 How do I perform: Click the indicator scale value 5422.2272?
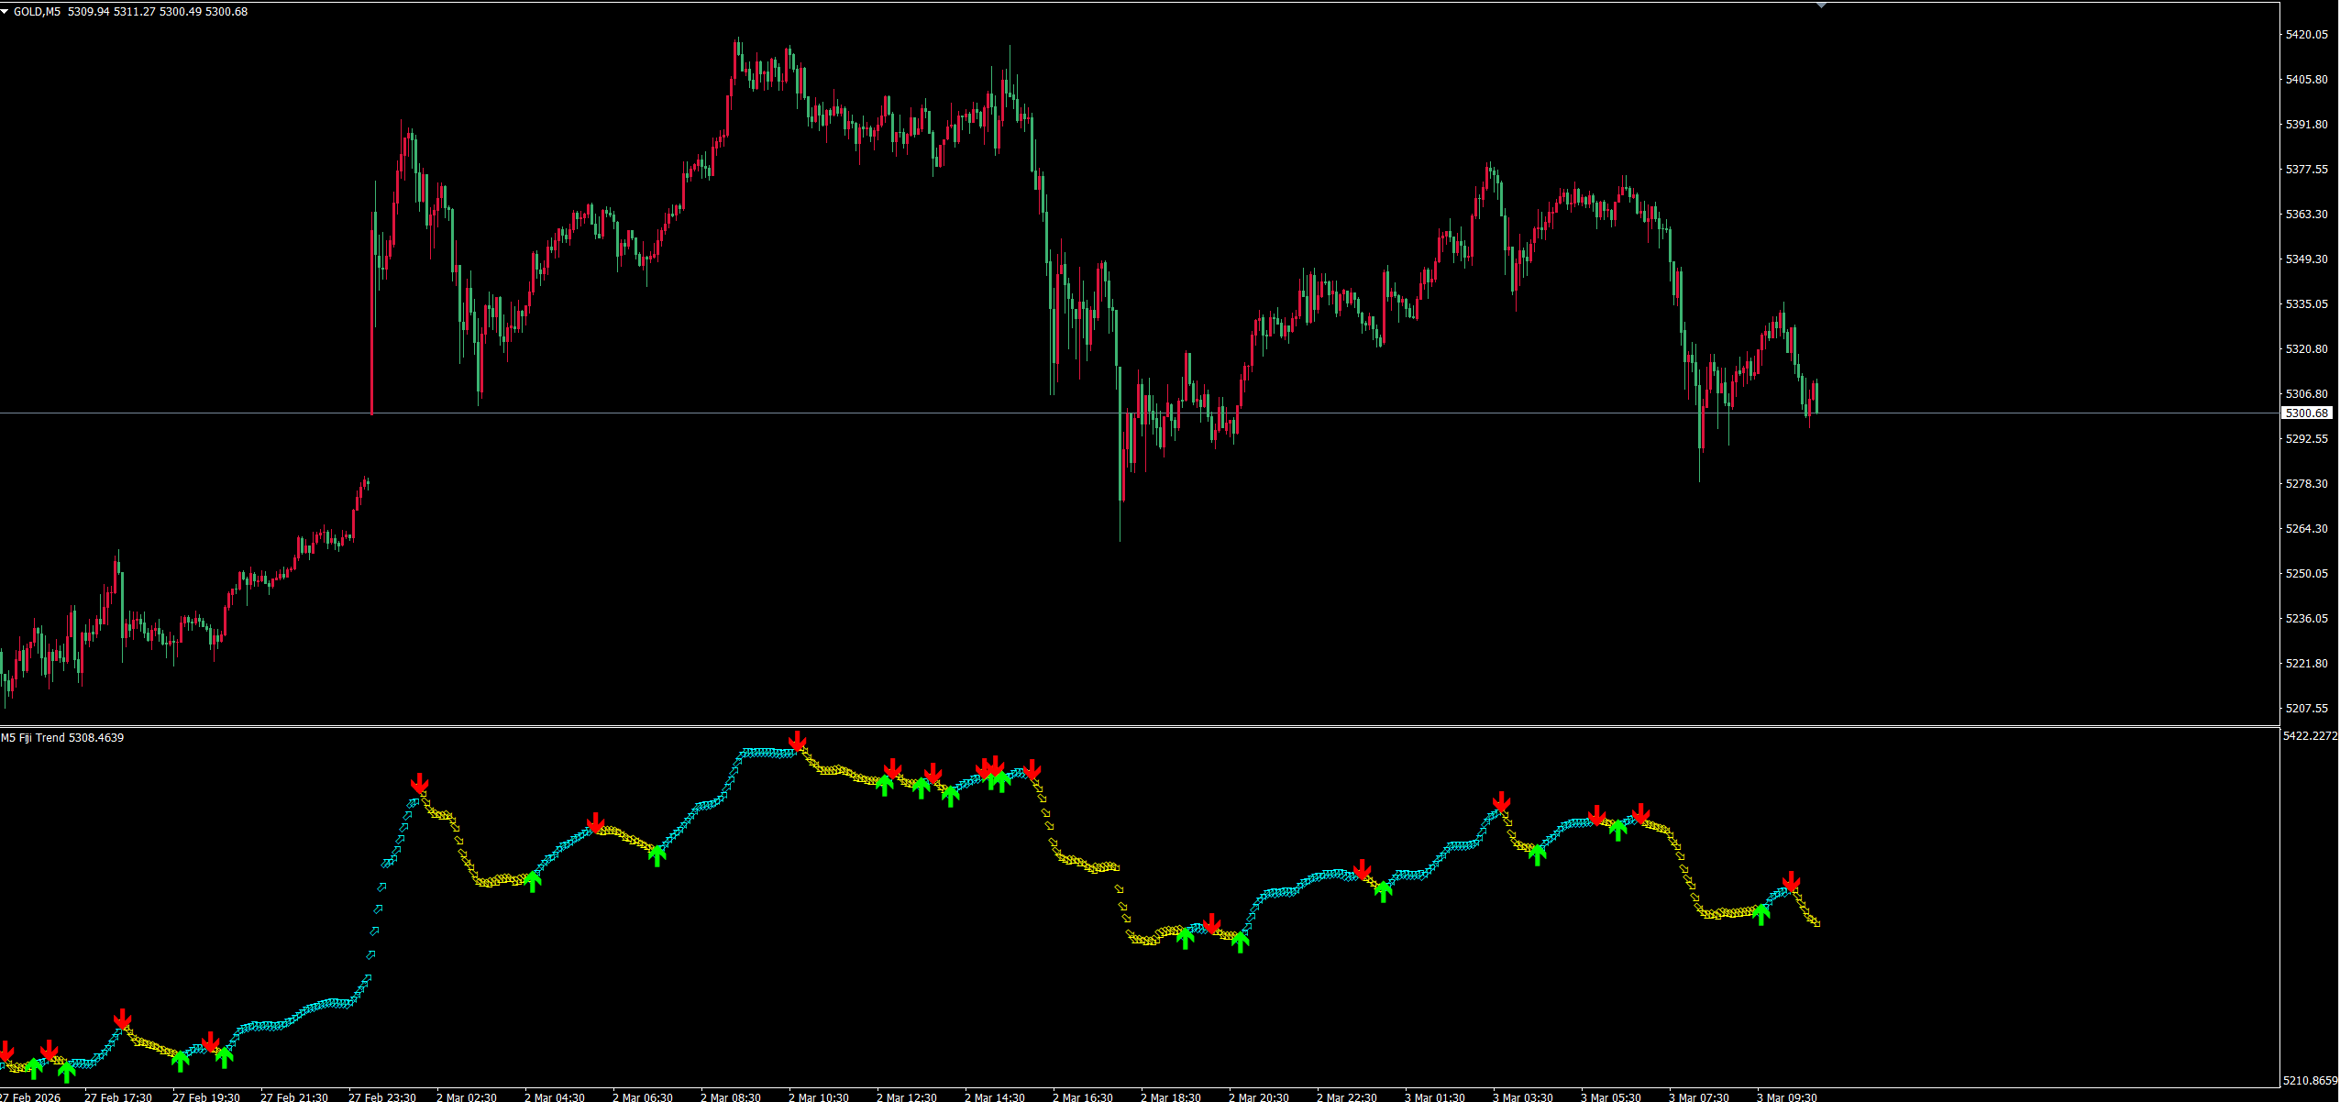[2310, 736]
